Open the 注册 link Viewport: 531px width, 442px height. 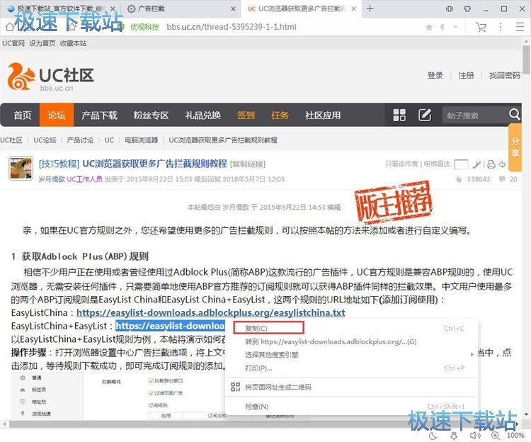(466, 76)
